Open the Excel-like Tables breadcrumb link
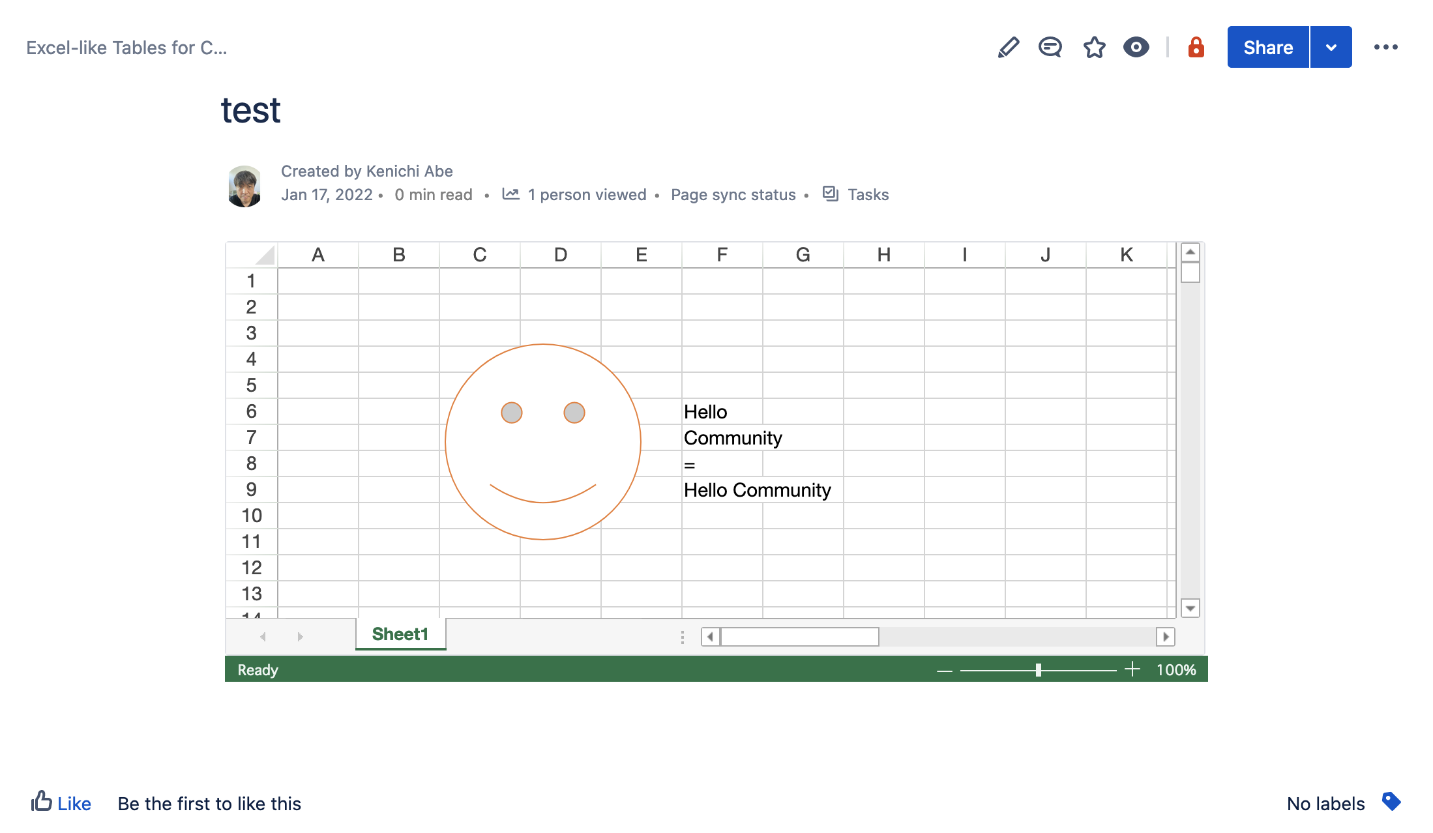 click(x=126, y=48)
